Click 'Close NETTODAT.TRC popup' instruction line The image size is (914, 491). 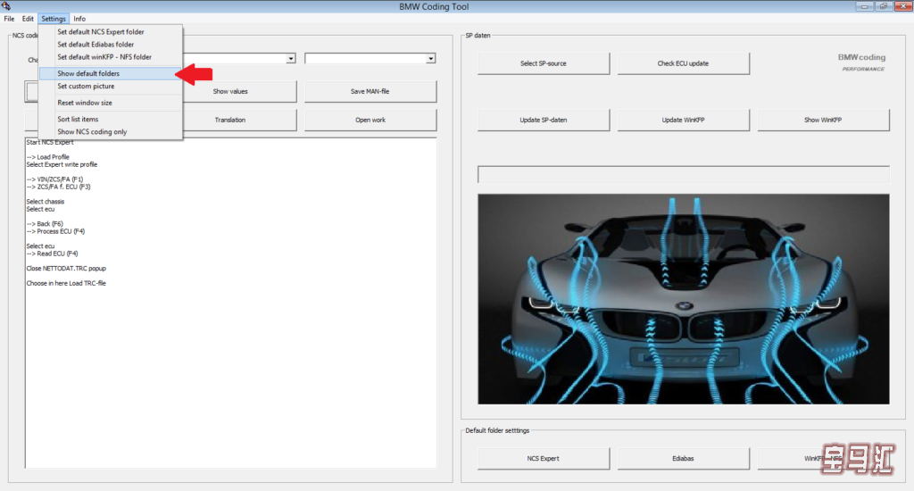(66, 268)
